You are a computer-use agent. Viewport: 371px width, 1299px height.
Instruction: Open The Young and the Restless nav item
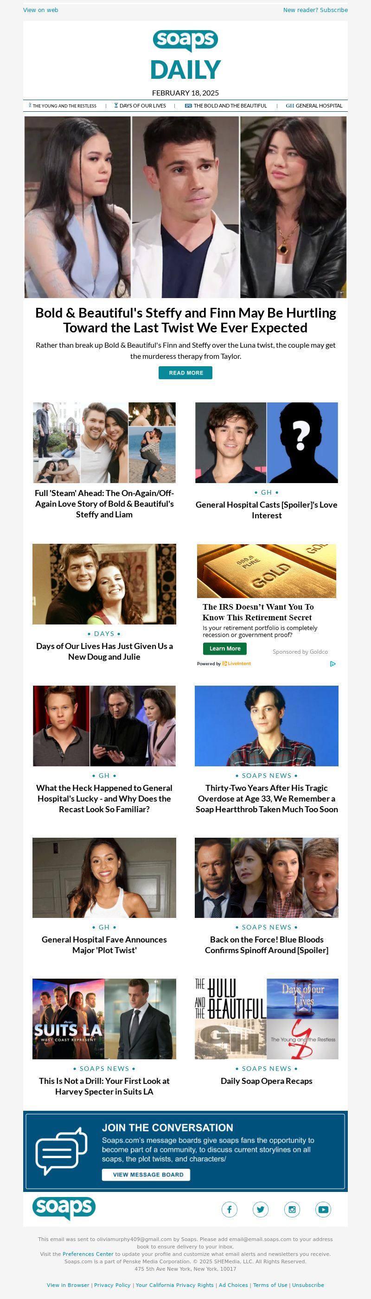click(x=63, y=106)
